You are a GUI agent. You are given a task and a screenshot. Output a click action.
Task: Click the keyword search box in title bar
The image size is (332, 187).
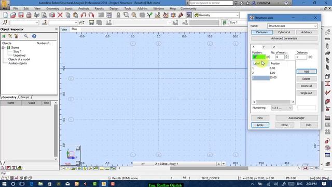pyautogui.click(x=211, y=3)
